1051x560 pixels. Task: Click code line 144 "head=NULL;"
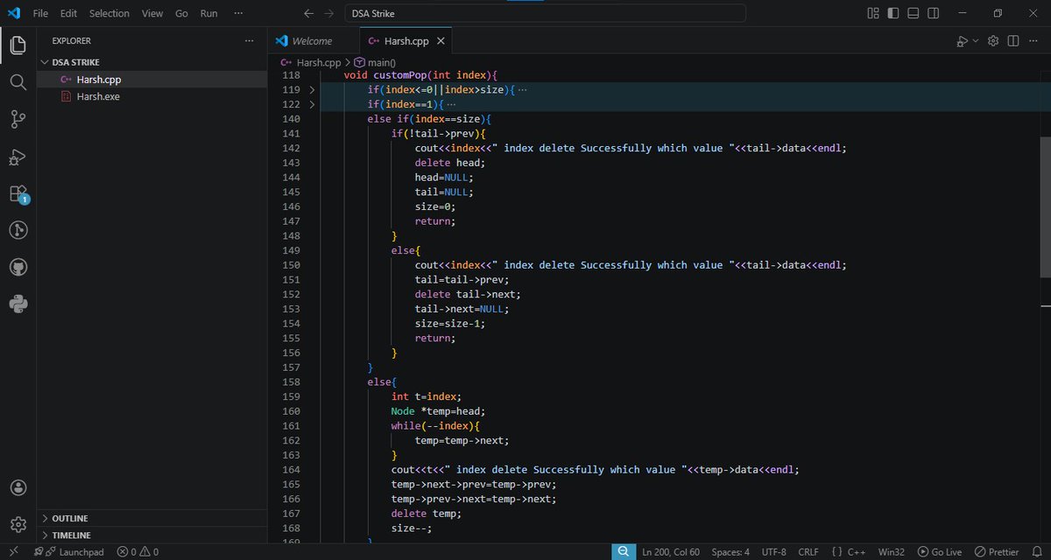coord(443,178)
